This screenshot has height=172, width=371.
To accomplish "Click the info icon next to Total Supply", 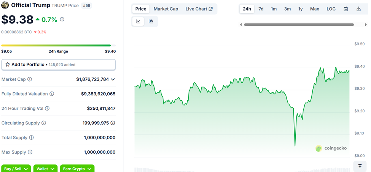I will click(x=31, y=138).
